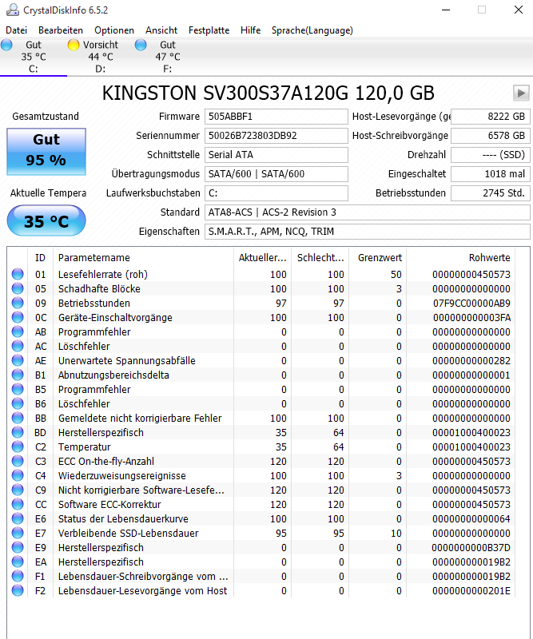
Task: Click status icon for C2 Temperatur
Action: pos(18,447)
